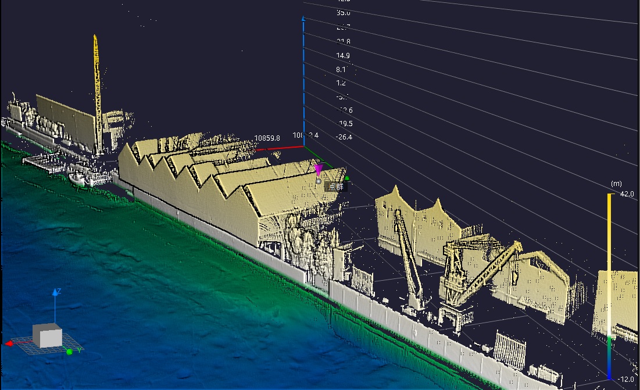Click the 10859.8 coordinate label
The image size is (640, 390).
[267, 138]
